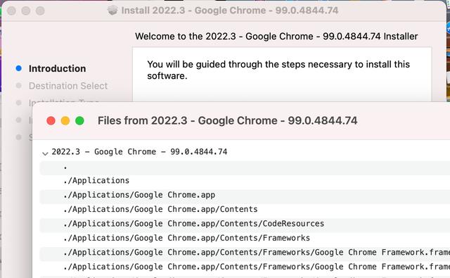The width and height of the screenshot is (450, 278).
Task: Select the Google Chrome.app/Contents row
Action: 245,209
